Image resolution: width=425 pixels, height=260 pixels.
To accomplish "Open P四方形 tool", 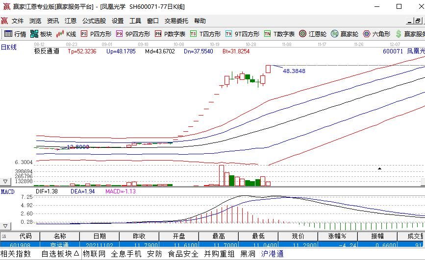I will pyautogui.click(x=96, y=34).
